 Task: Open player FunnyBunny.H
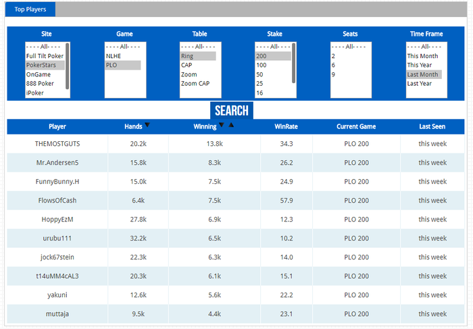coord(57,182)
